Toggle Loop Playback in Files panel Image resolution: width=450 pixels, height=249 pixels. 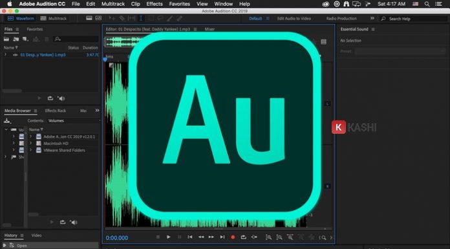pyautogui.click(x=50, y=98)
